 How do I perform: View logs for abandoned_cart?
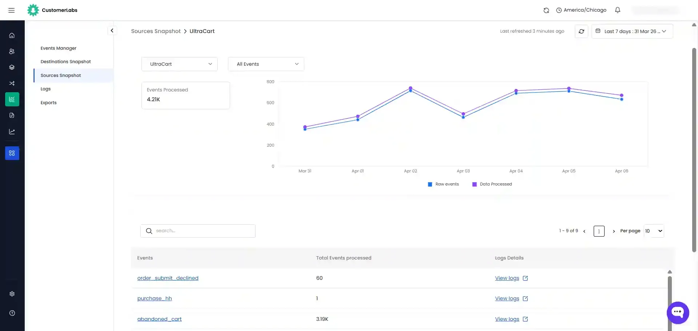507,319
